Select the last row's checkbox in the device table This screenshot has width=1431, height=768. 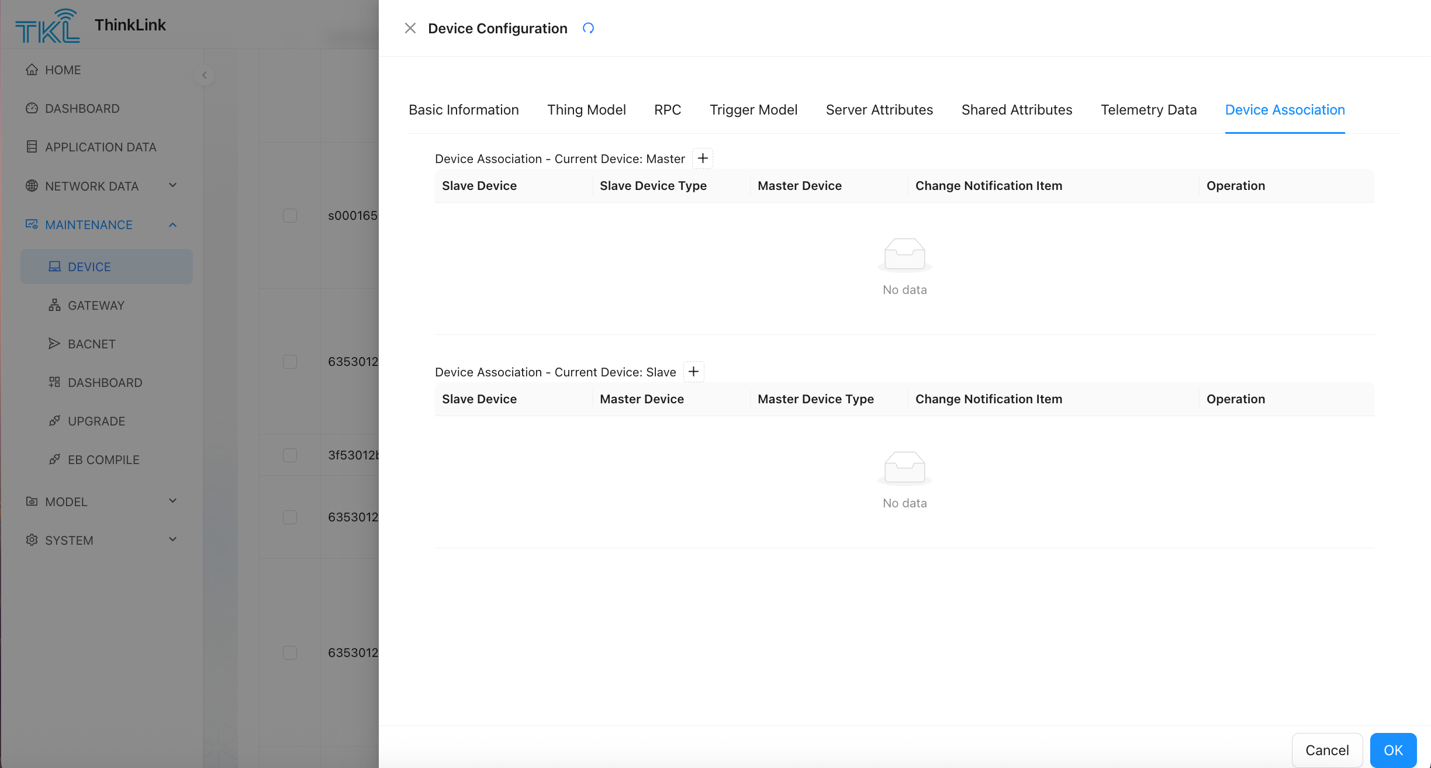(x=290, y=653)
